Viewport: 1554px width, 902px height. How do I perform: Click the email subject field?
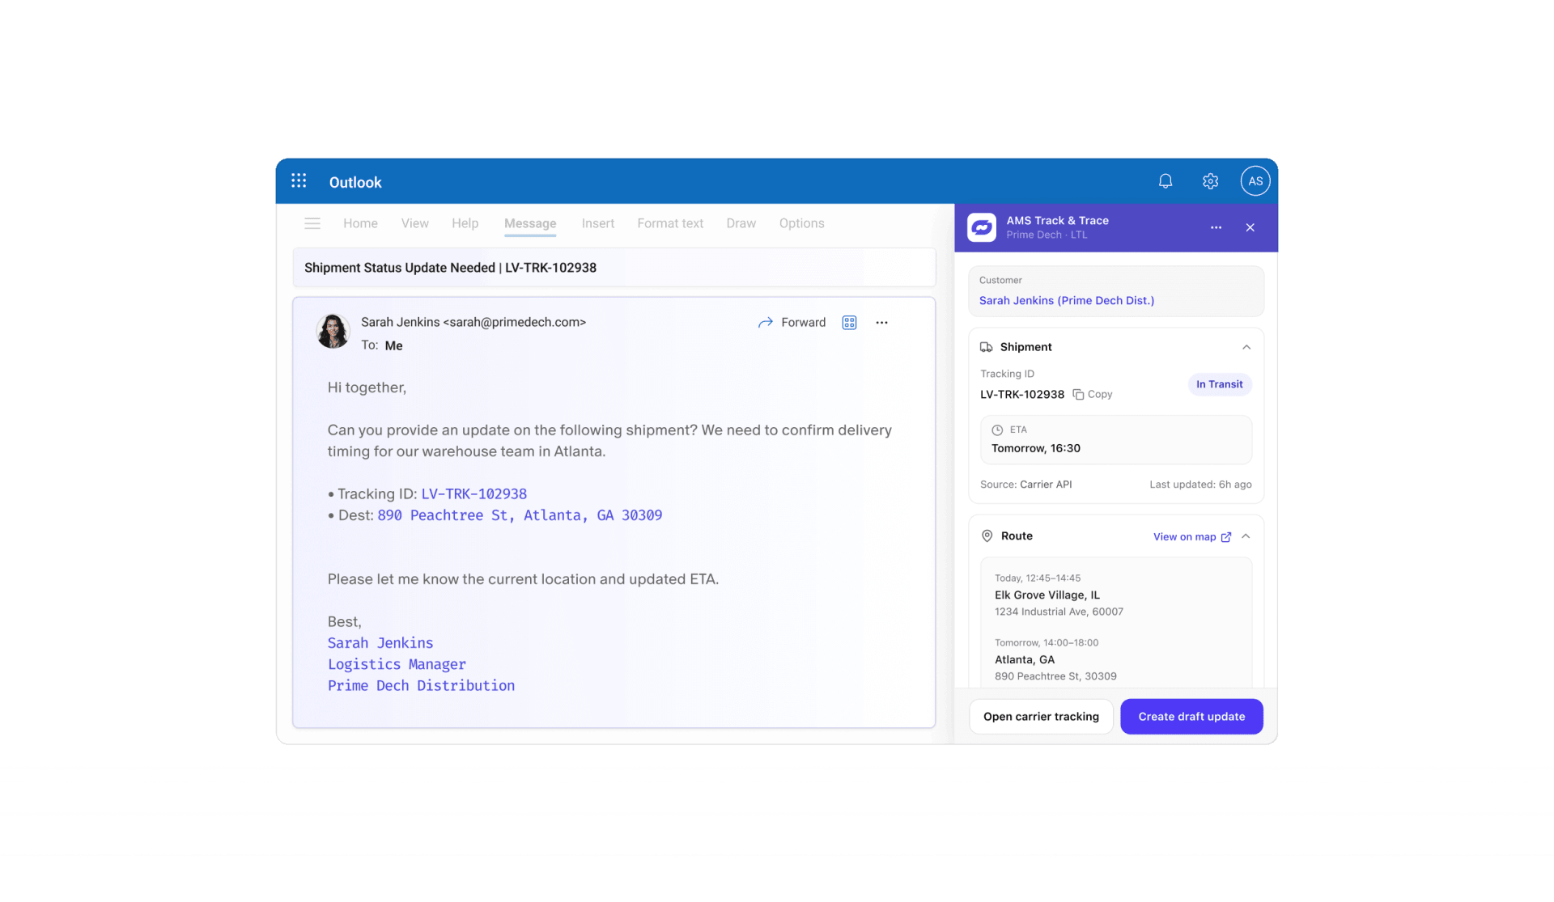click(614, 268)
